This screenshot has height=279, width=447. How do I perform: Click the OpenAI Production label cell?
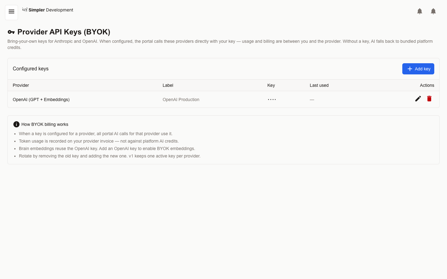point(181,100)
